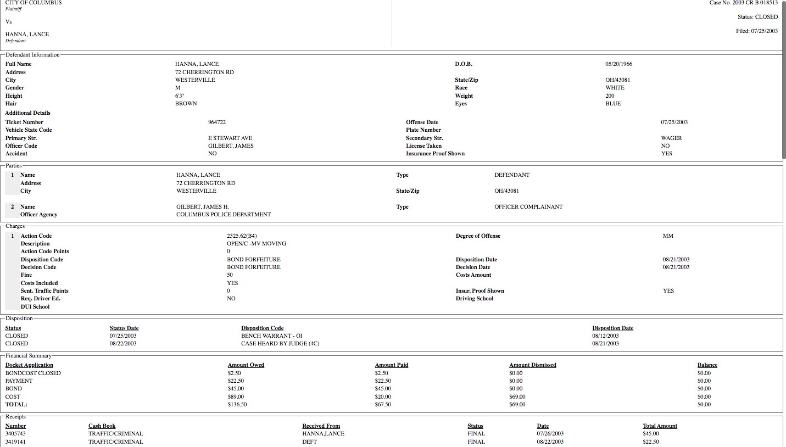
Task: Click DEFENDANT party type value
Action: [x=512, y=175]
